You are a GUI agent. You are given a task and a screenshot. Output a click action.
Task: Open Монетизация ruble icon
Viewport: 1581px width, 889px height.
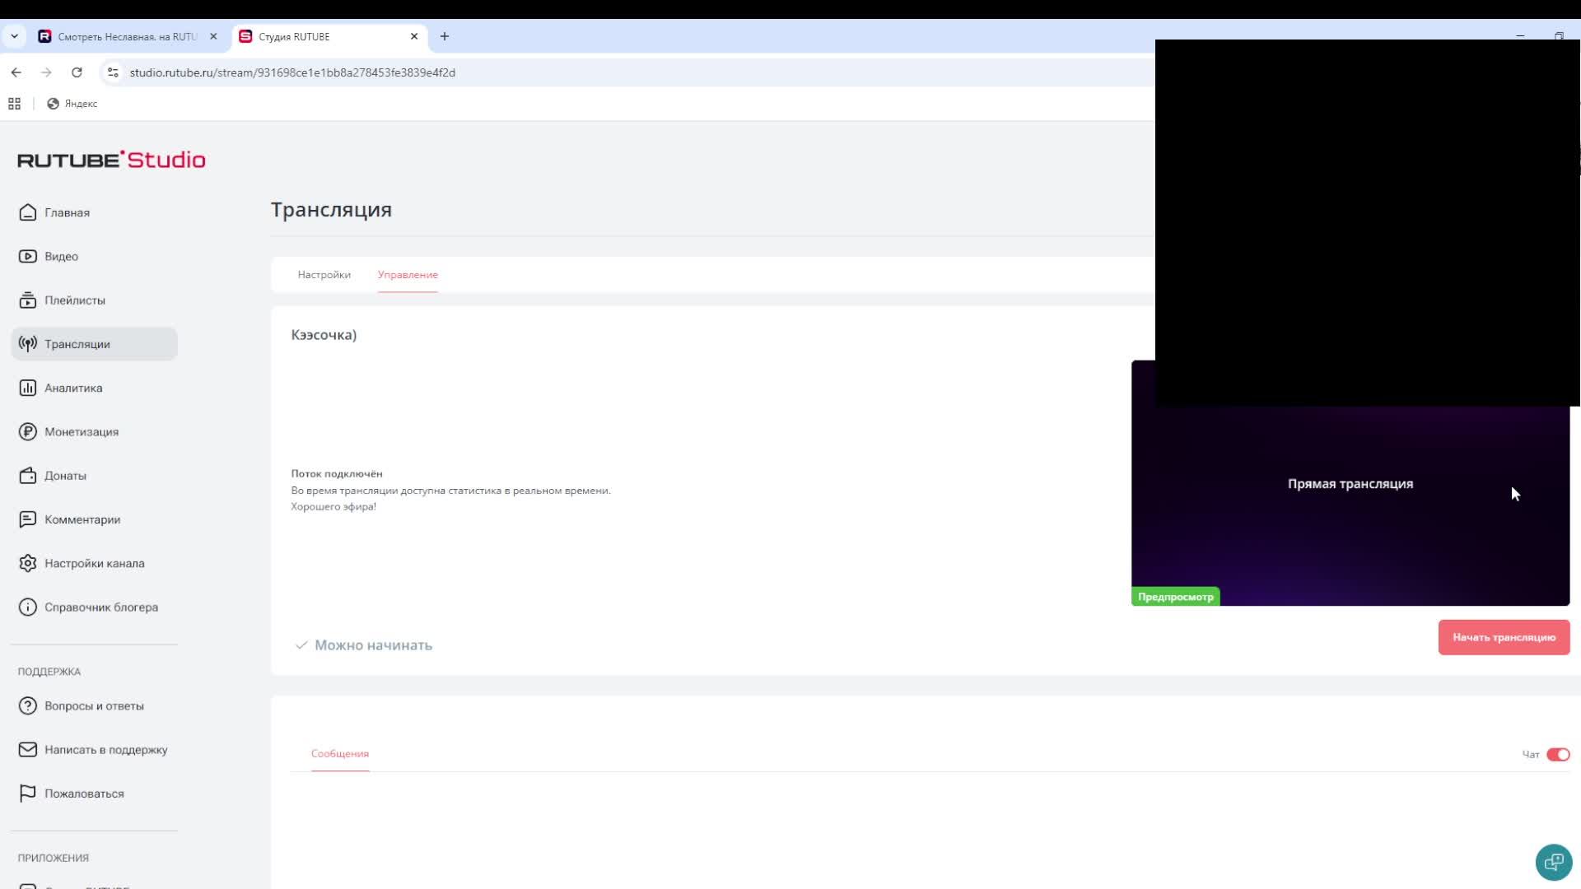coord(28,431)
